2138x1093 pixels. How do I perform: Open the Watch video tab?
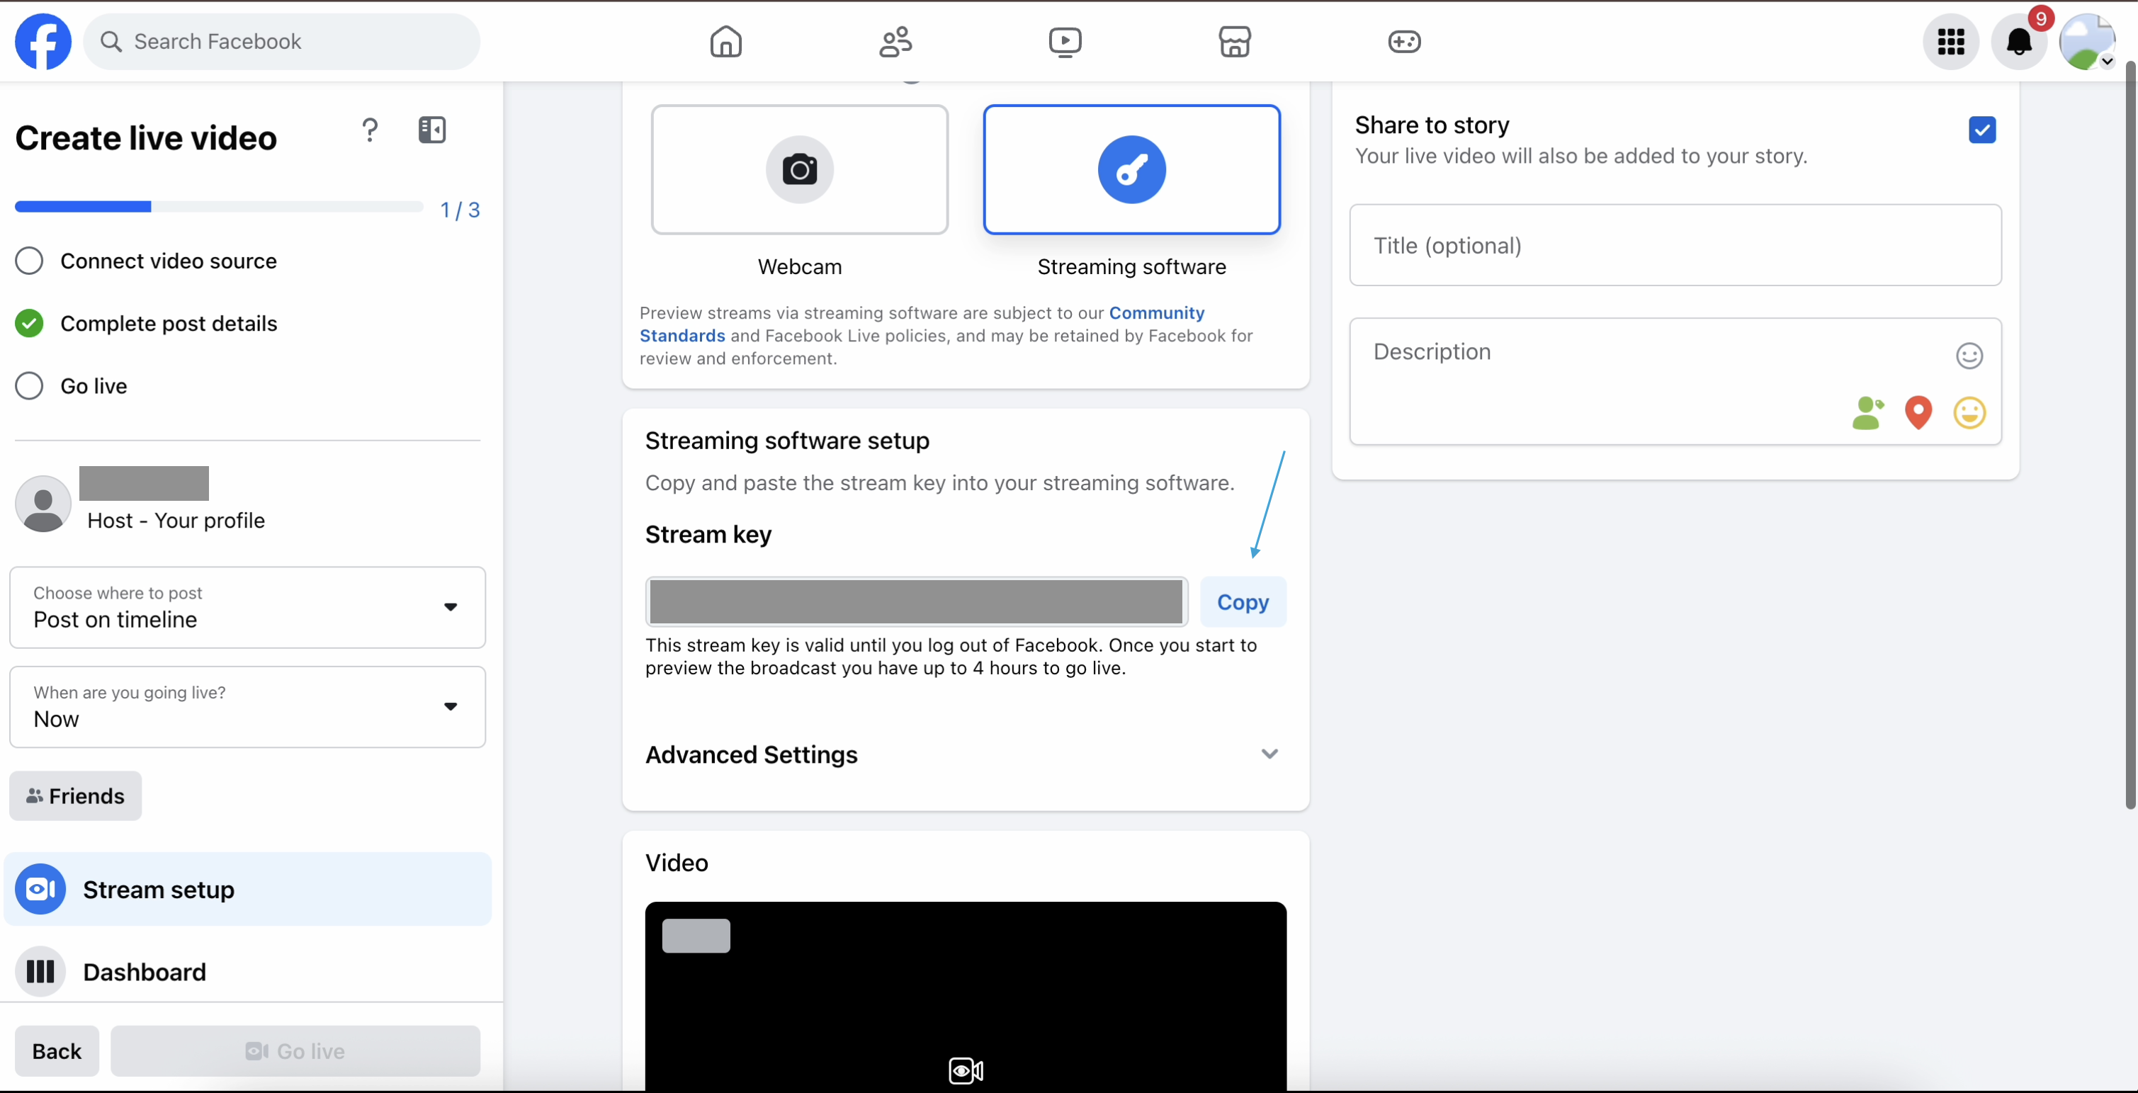point(1065,42)
